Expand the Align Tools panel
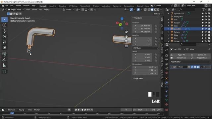The height and width of the screenshot is (119, 212). tap(137, 79)
